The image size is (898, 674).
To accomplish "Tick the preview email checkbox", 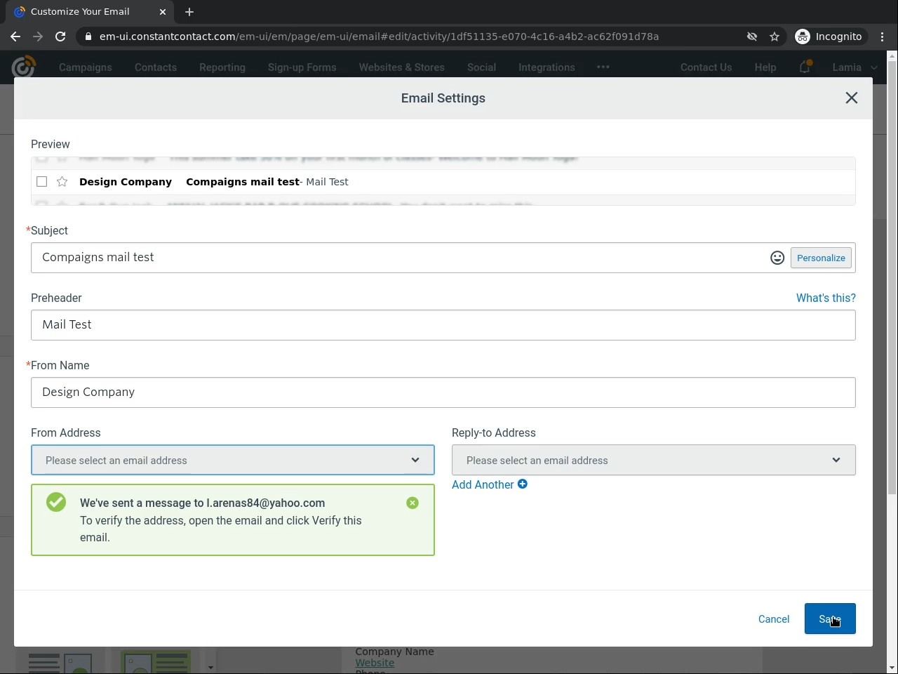I will 42,182.
